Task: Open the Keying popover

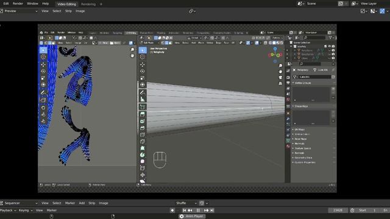Action: (26, 210)
